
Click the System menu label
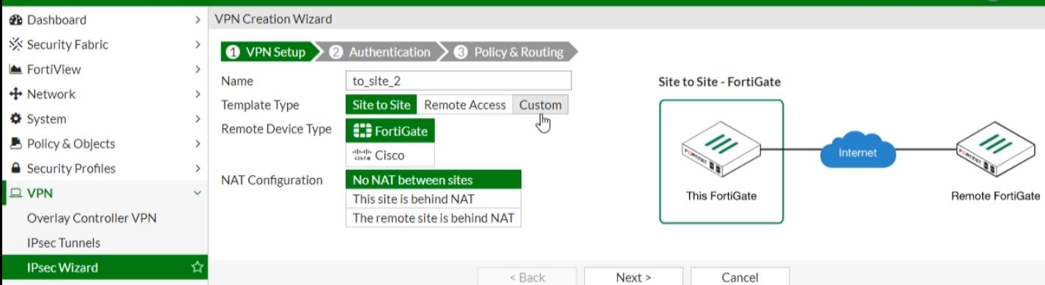click(x=47, y=119)
